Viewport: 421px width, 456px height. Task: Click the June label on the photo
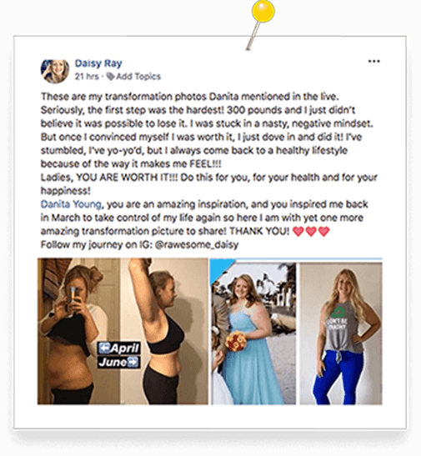(119, 362)
